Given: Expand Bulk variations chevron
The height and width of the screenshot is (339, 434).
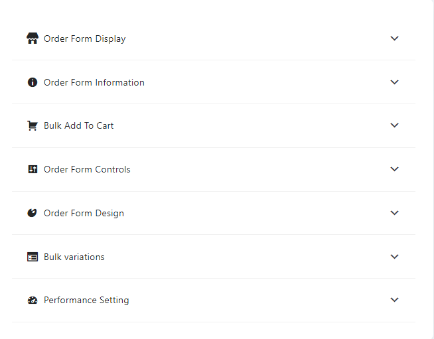Looking at the screenshot, I should pyautogui.click(x=394, y=256).
